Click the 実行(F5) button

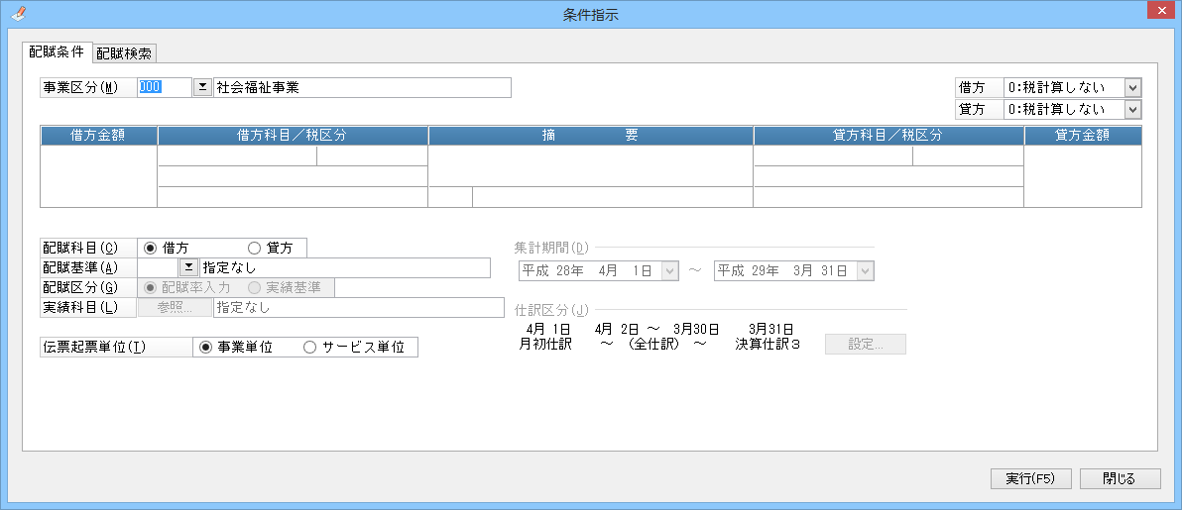pyautogui.click(x=1030, y=478)
